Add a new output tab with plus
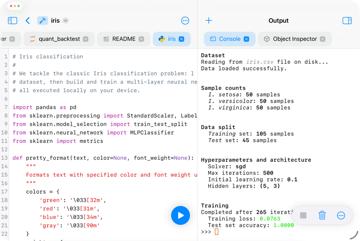The height and width of the screenshot is (241, 360). tap(209, 21)
